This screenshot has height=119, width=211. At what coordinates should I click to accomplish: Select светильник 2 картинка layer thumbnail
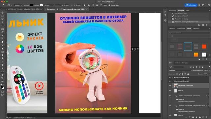click(176, 85)
